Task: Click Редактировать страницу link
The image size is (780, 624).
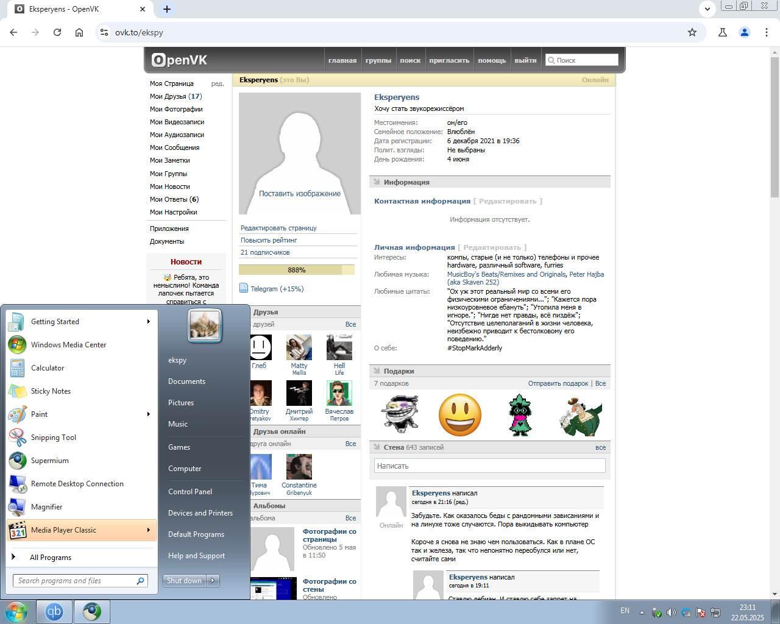Action: tap(278, 228)
